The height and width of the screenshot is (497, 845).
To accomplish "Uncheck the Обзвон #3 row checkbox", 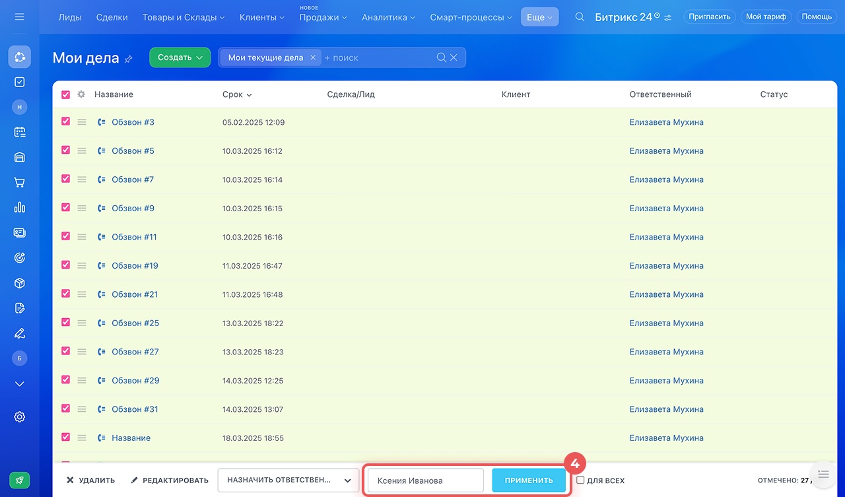I will 65,121.
